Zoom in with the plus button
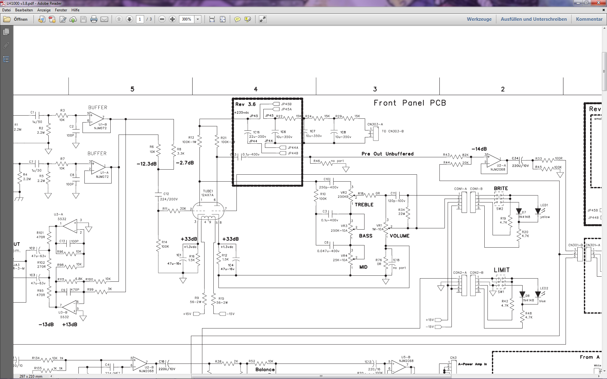Screen dimensions: 607x379 click(172, 19)
